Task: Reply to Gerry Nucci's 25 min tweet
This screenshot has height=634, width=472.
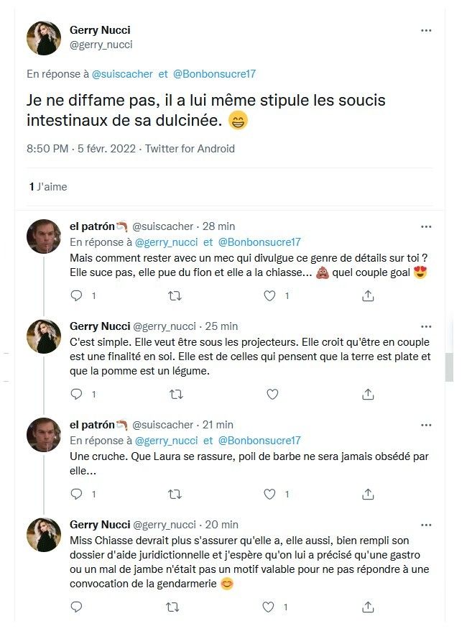Action: tap(78, 395)
